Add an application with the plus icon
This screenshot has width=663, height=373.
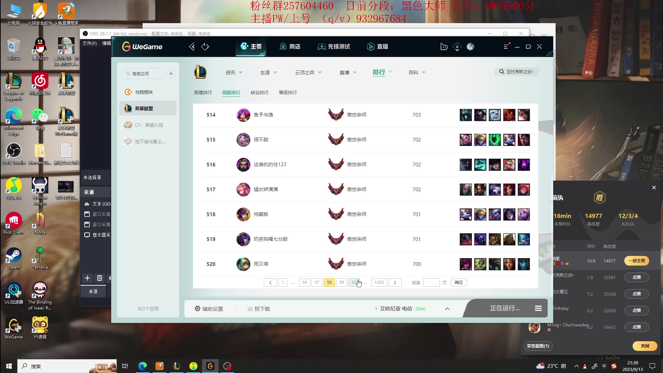[171, 74]
